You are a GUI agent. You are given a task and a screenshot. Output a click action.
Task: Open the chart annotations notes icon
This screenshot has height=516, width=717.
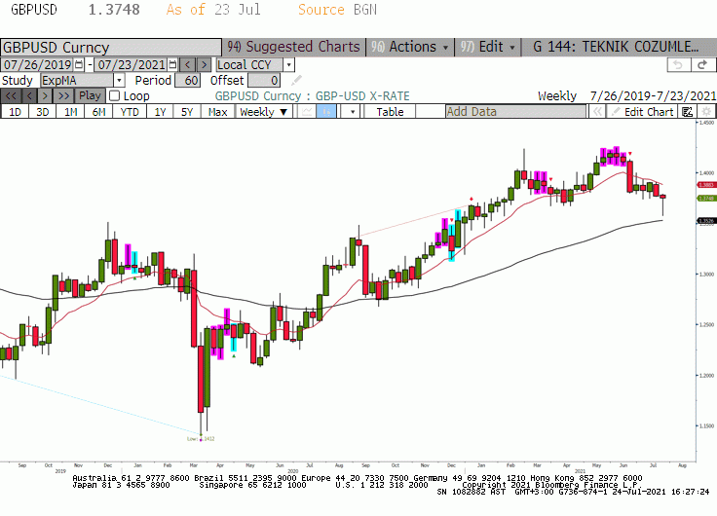pyautogui.click(x=687, y=112)
